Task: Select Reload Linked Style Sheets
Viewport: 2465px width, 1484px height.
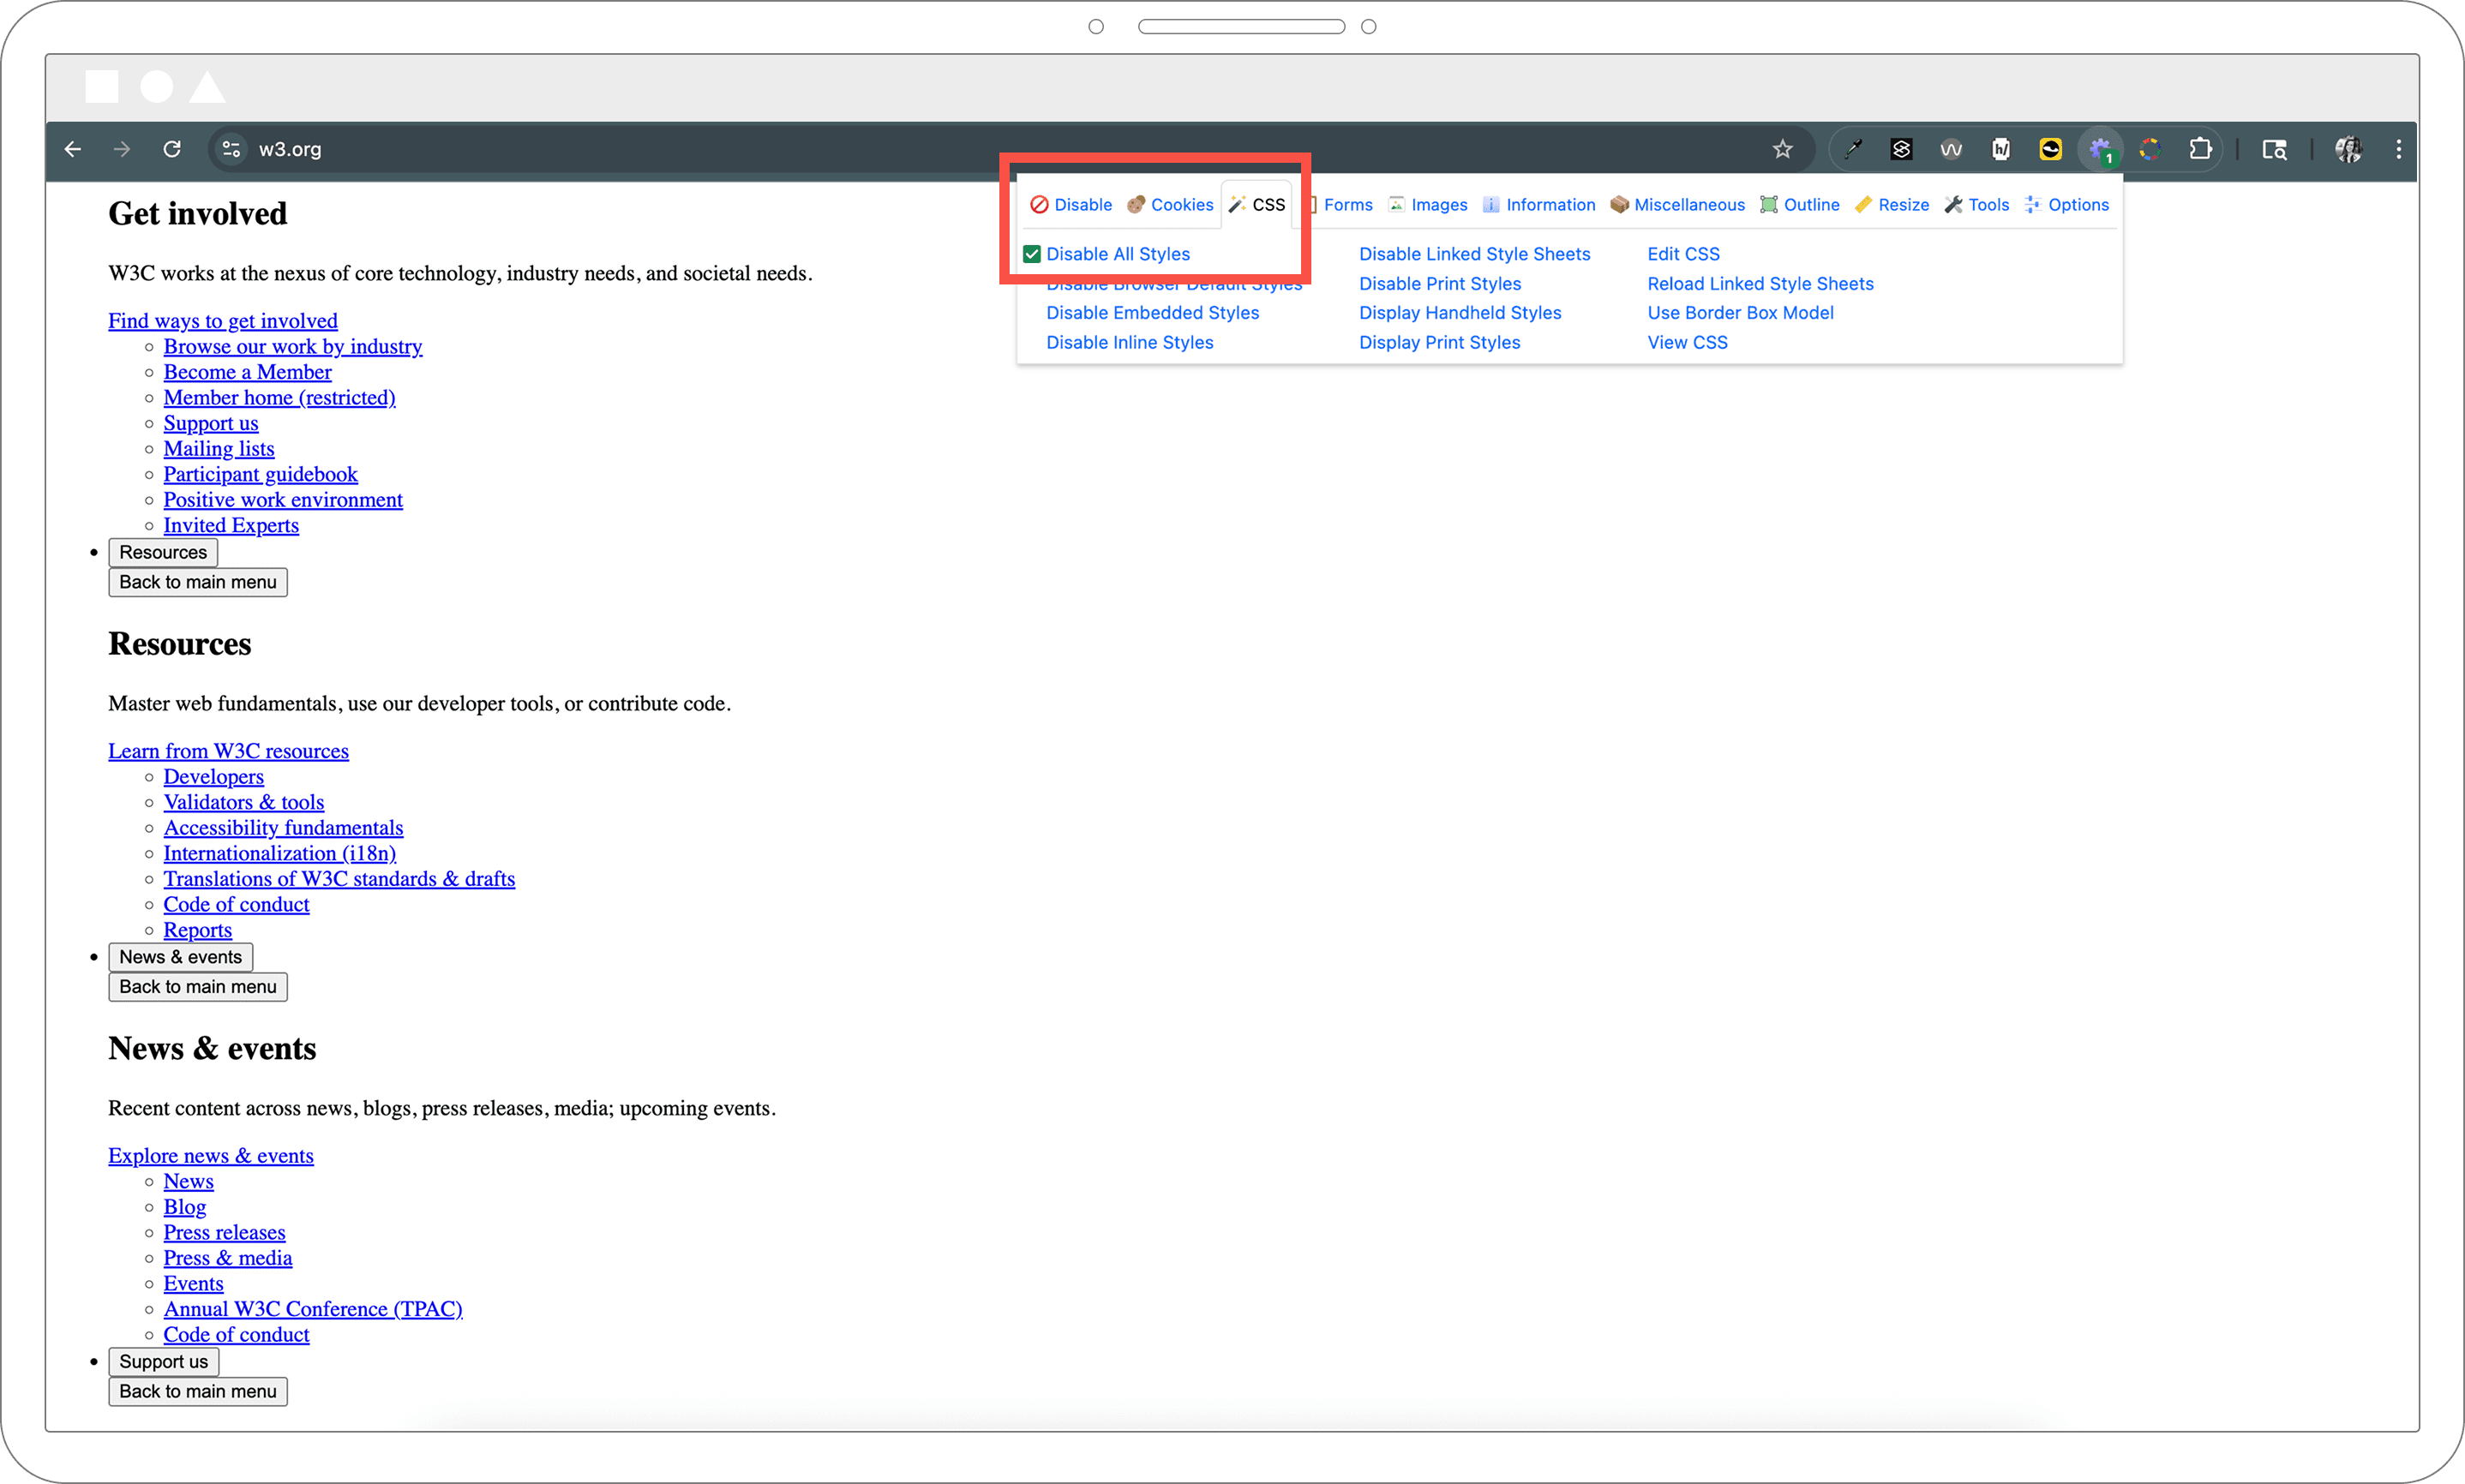Action: 1760,284
